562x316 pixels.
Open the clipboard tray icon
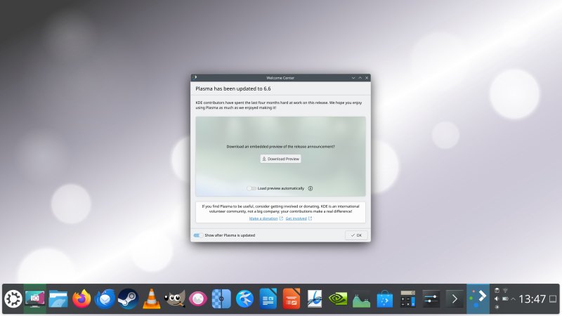tap(497, 290)
